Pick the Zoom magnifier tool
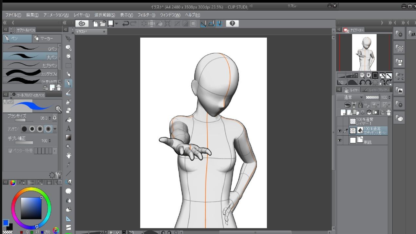 (68, 56)
